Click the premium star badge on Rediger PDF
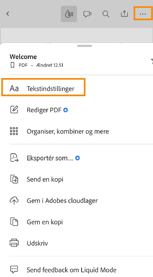This screenshot has width=153, height=277. pyautogui.click(x=65, y=110)
